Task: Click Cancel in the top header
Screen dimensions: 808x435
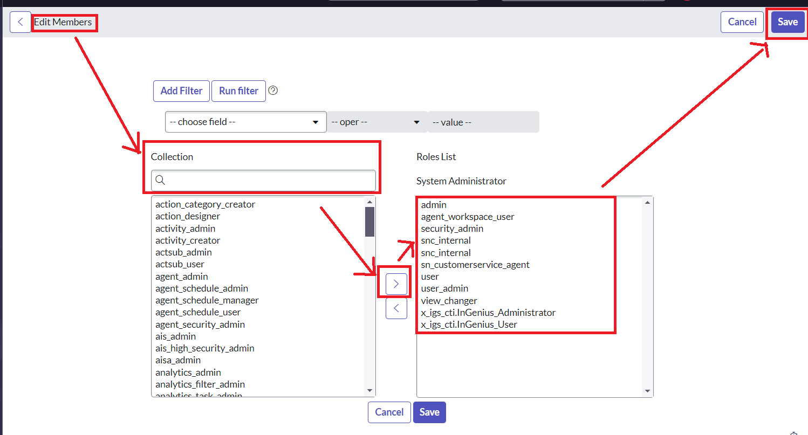Action: (742, 22)
